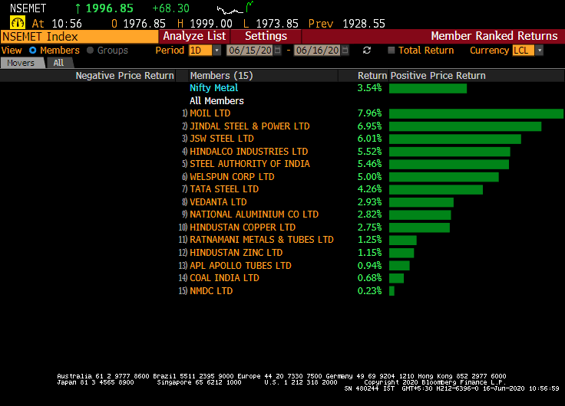Click the TATA STEEL LTD member row

click(x=224, y=189)
